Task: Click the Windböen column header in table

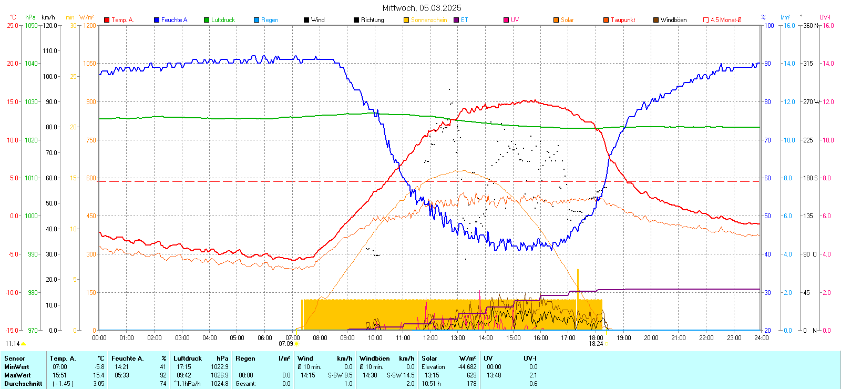Action: click(x=375, y=359)
